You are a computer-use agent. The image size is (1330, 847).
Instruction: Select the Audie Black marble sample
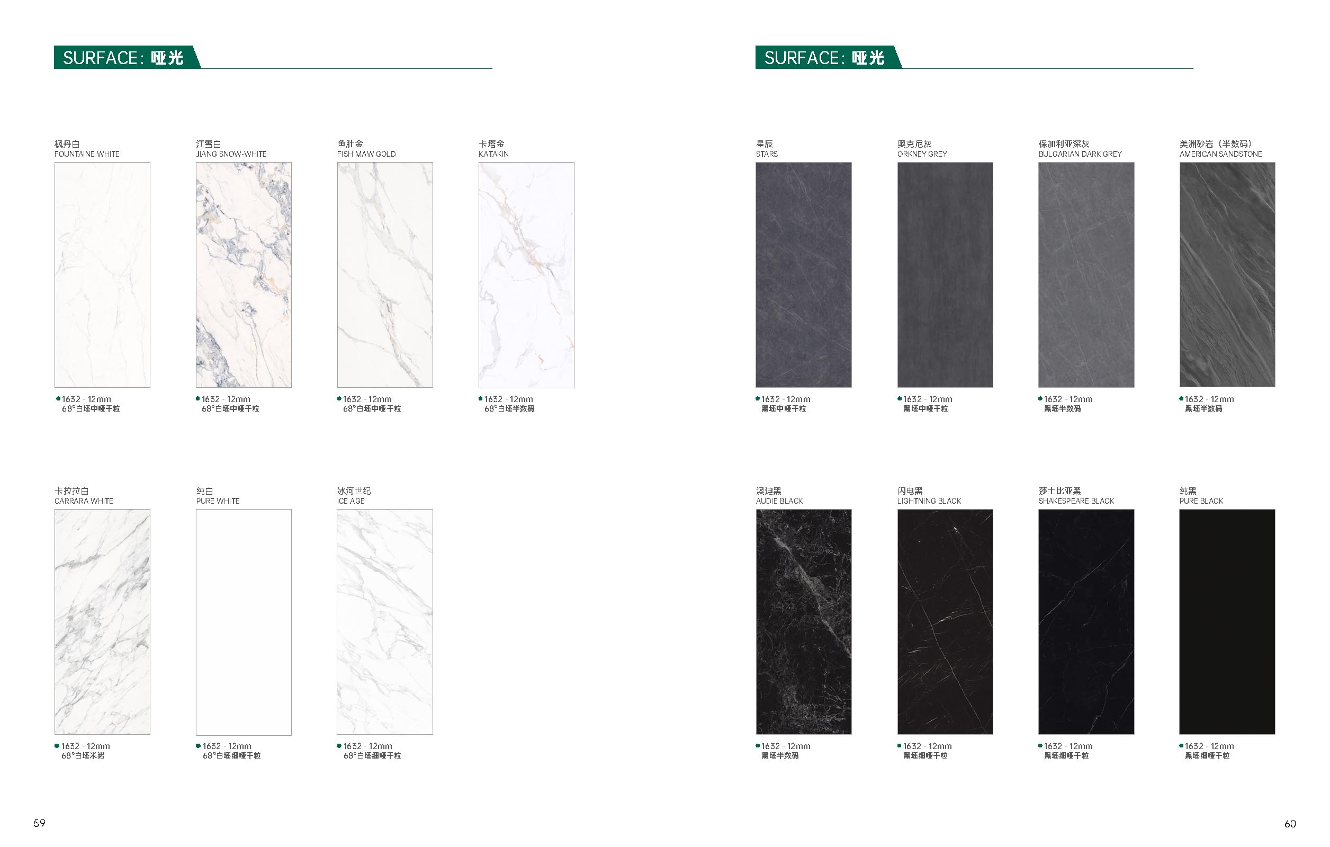pyautogui.click(x=804, y=621)
